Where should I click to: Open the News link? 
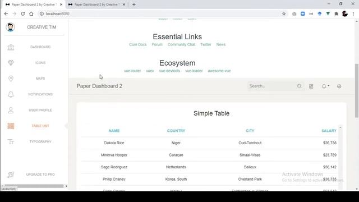[x=221, y=44]
